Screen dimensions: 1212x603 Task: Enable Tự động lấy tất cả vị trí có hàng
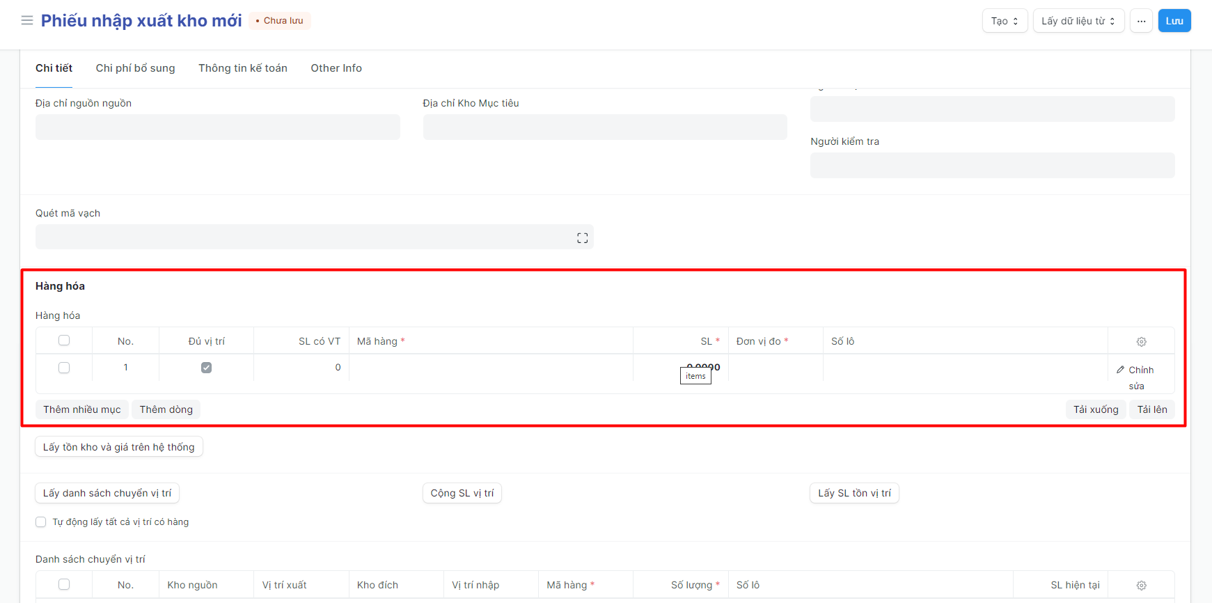[41, 522]
